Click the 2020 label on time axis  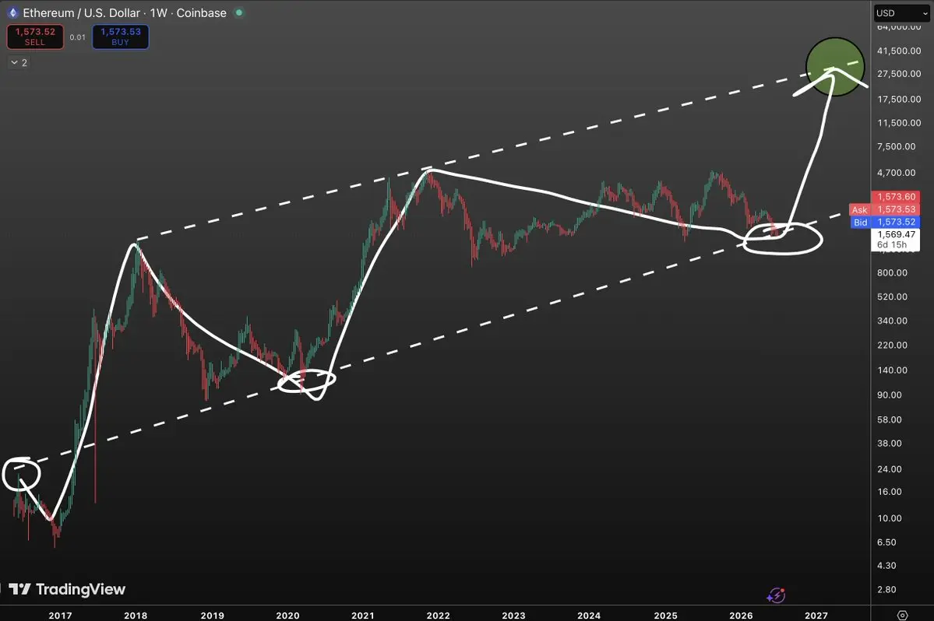click(x=287, y=616)
